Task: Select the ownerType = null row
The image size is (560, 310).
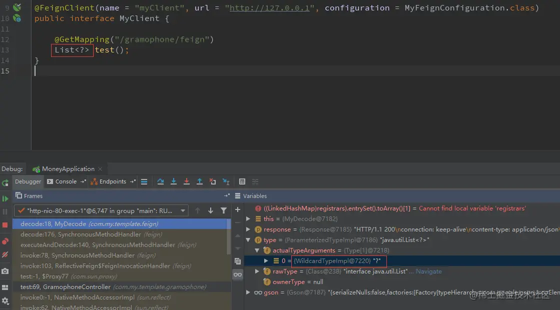Action: click(402, 282)
